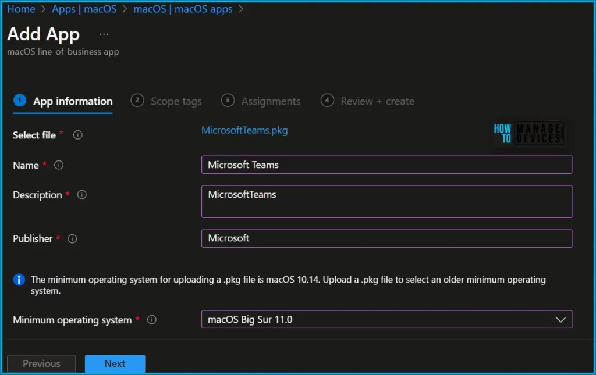Click the blue information notice icon

pos(19,280)
